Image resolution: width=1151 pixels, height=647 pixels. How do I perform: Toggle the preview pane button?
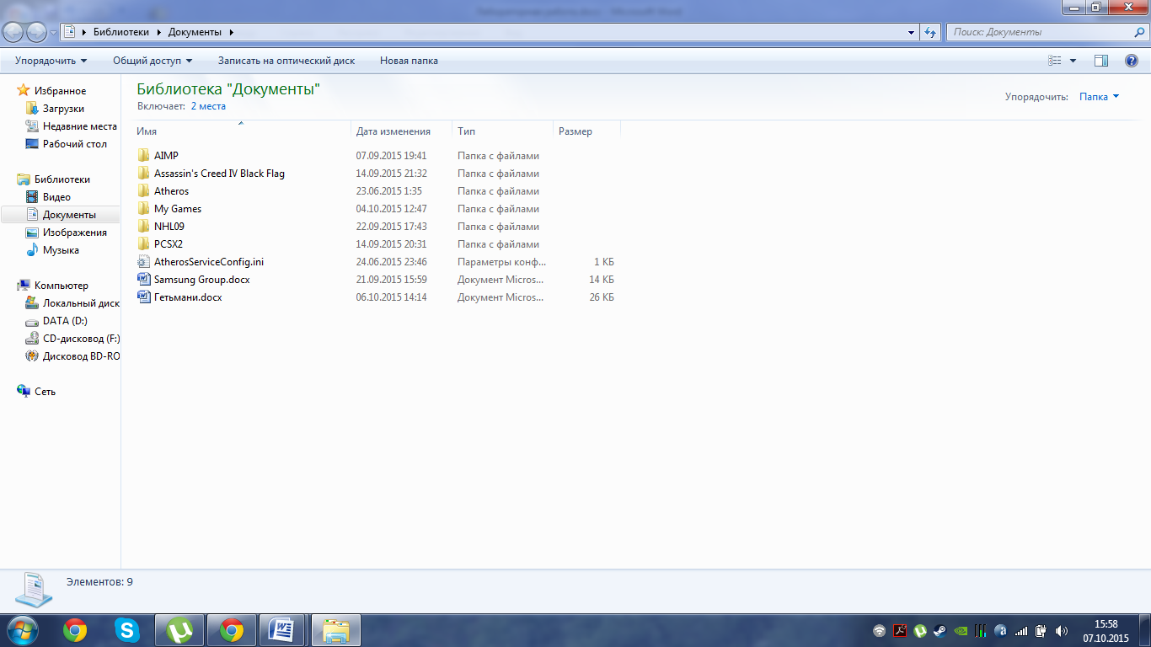pos(1100,61)
